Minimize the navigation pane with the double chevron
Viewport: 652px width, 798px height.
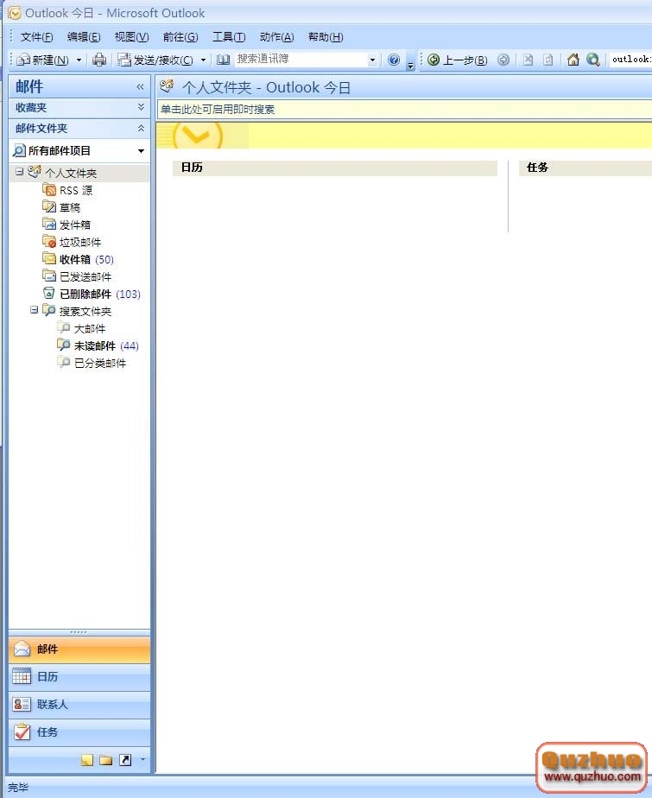(x=140, y=87)
